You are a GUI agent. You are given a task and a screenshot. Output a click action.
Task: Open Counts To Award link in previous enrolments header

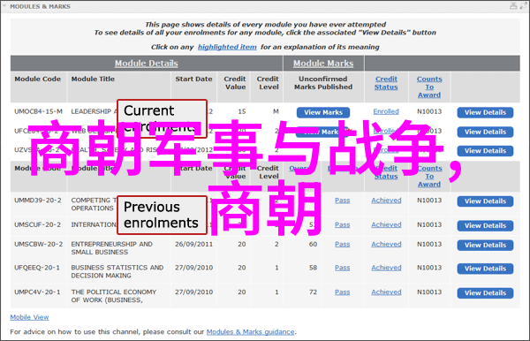[x=429, y=176]
